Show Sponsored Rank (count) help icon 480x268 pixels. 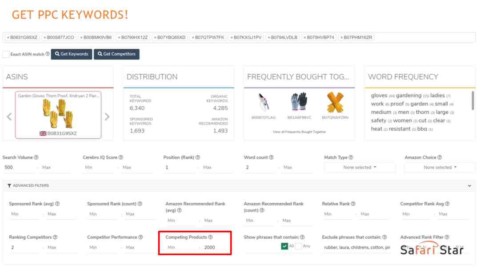140,204
